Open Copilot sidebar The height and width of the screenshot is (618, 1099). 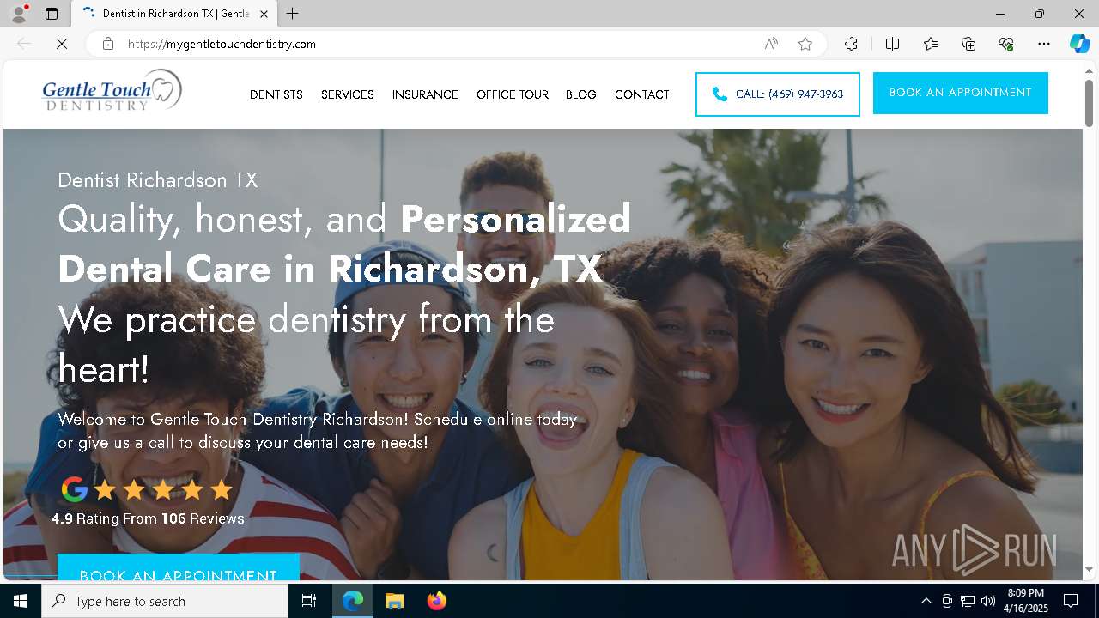point(1079,44)
